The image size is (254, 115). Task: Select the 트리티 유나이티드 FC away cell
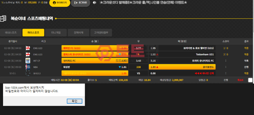tap(182, 61)
